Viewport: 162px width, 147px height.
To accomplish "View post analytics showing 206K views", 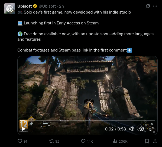I will pyautogui.click(x=120, y=141).
